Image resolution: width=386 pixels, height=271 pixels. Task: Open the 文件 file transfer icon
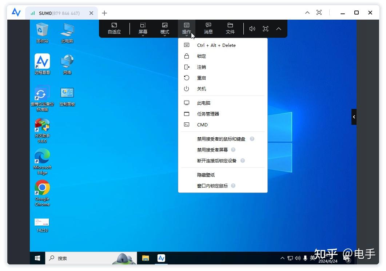pyautogui.click(x=230, y=28)
